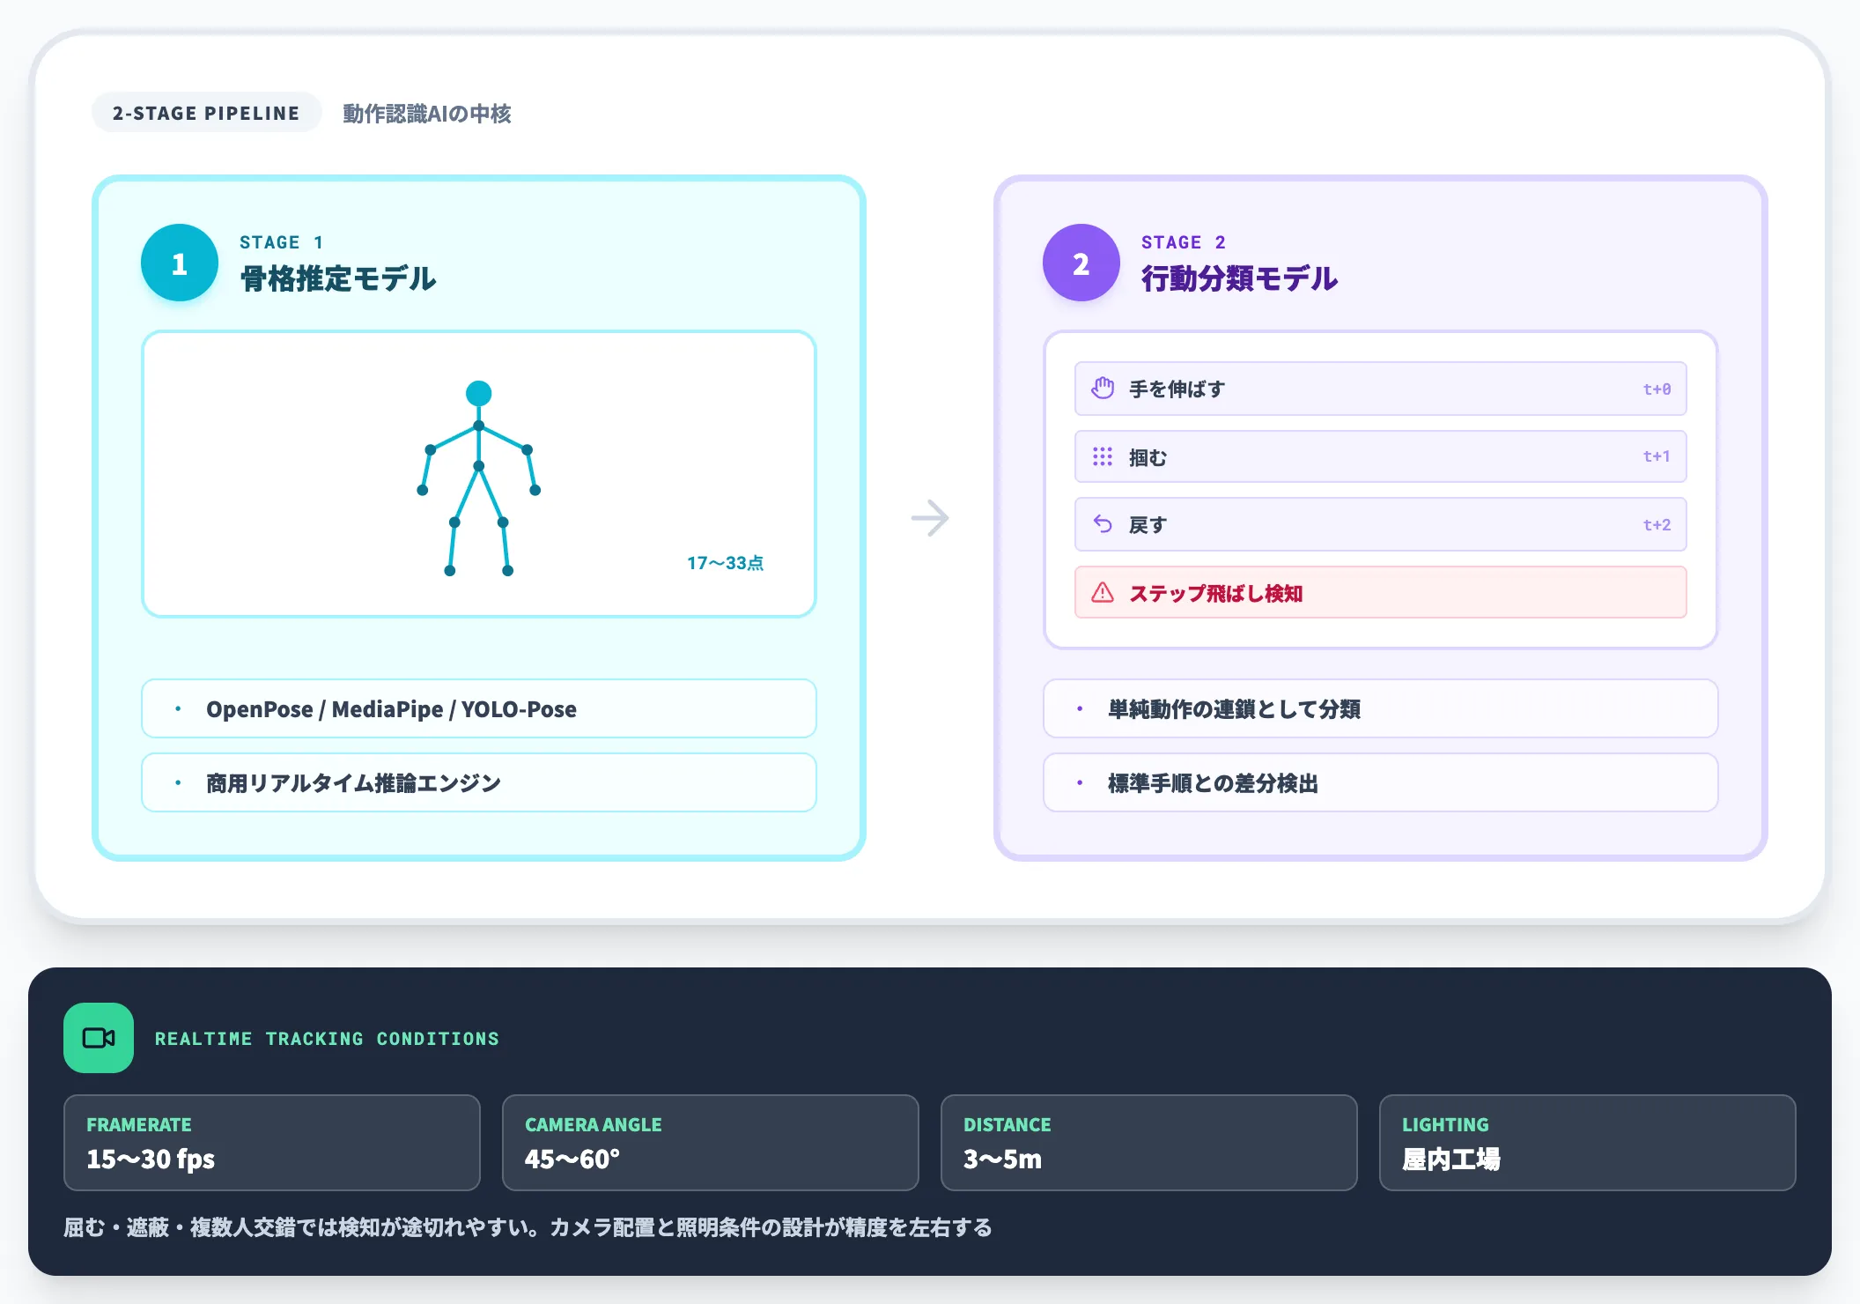Click the skeleton stick figure illustration
1860x1304 pixels.
478,478
